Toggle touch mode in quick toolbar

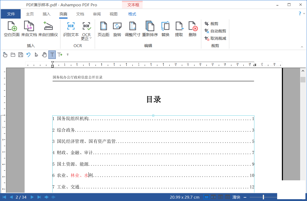[x=5, y=55]
